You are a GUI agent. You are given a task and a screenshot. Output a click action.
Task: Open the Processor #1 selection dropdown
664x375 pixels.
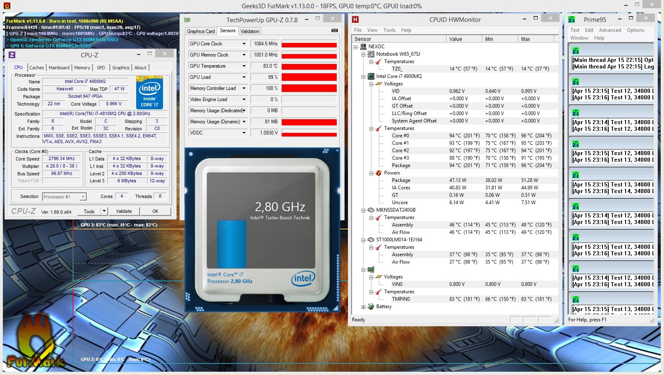(83, 197)
